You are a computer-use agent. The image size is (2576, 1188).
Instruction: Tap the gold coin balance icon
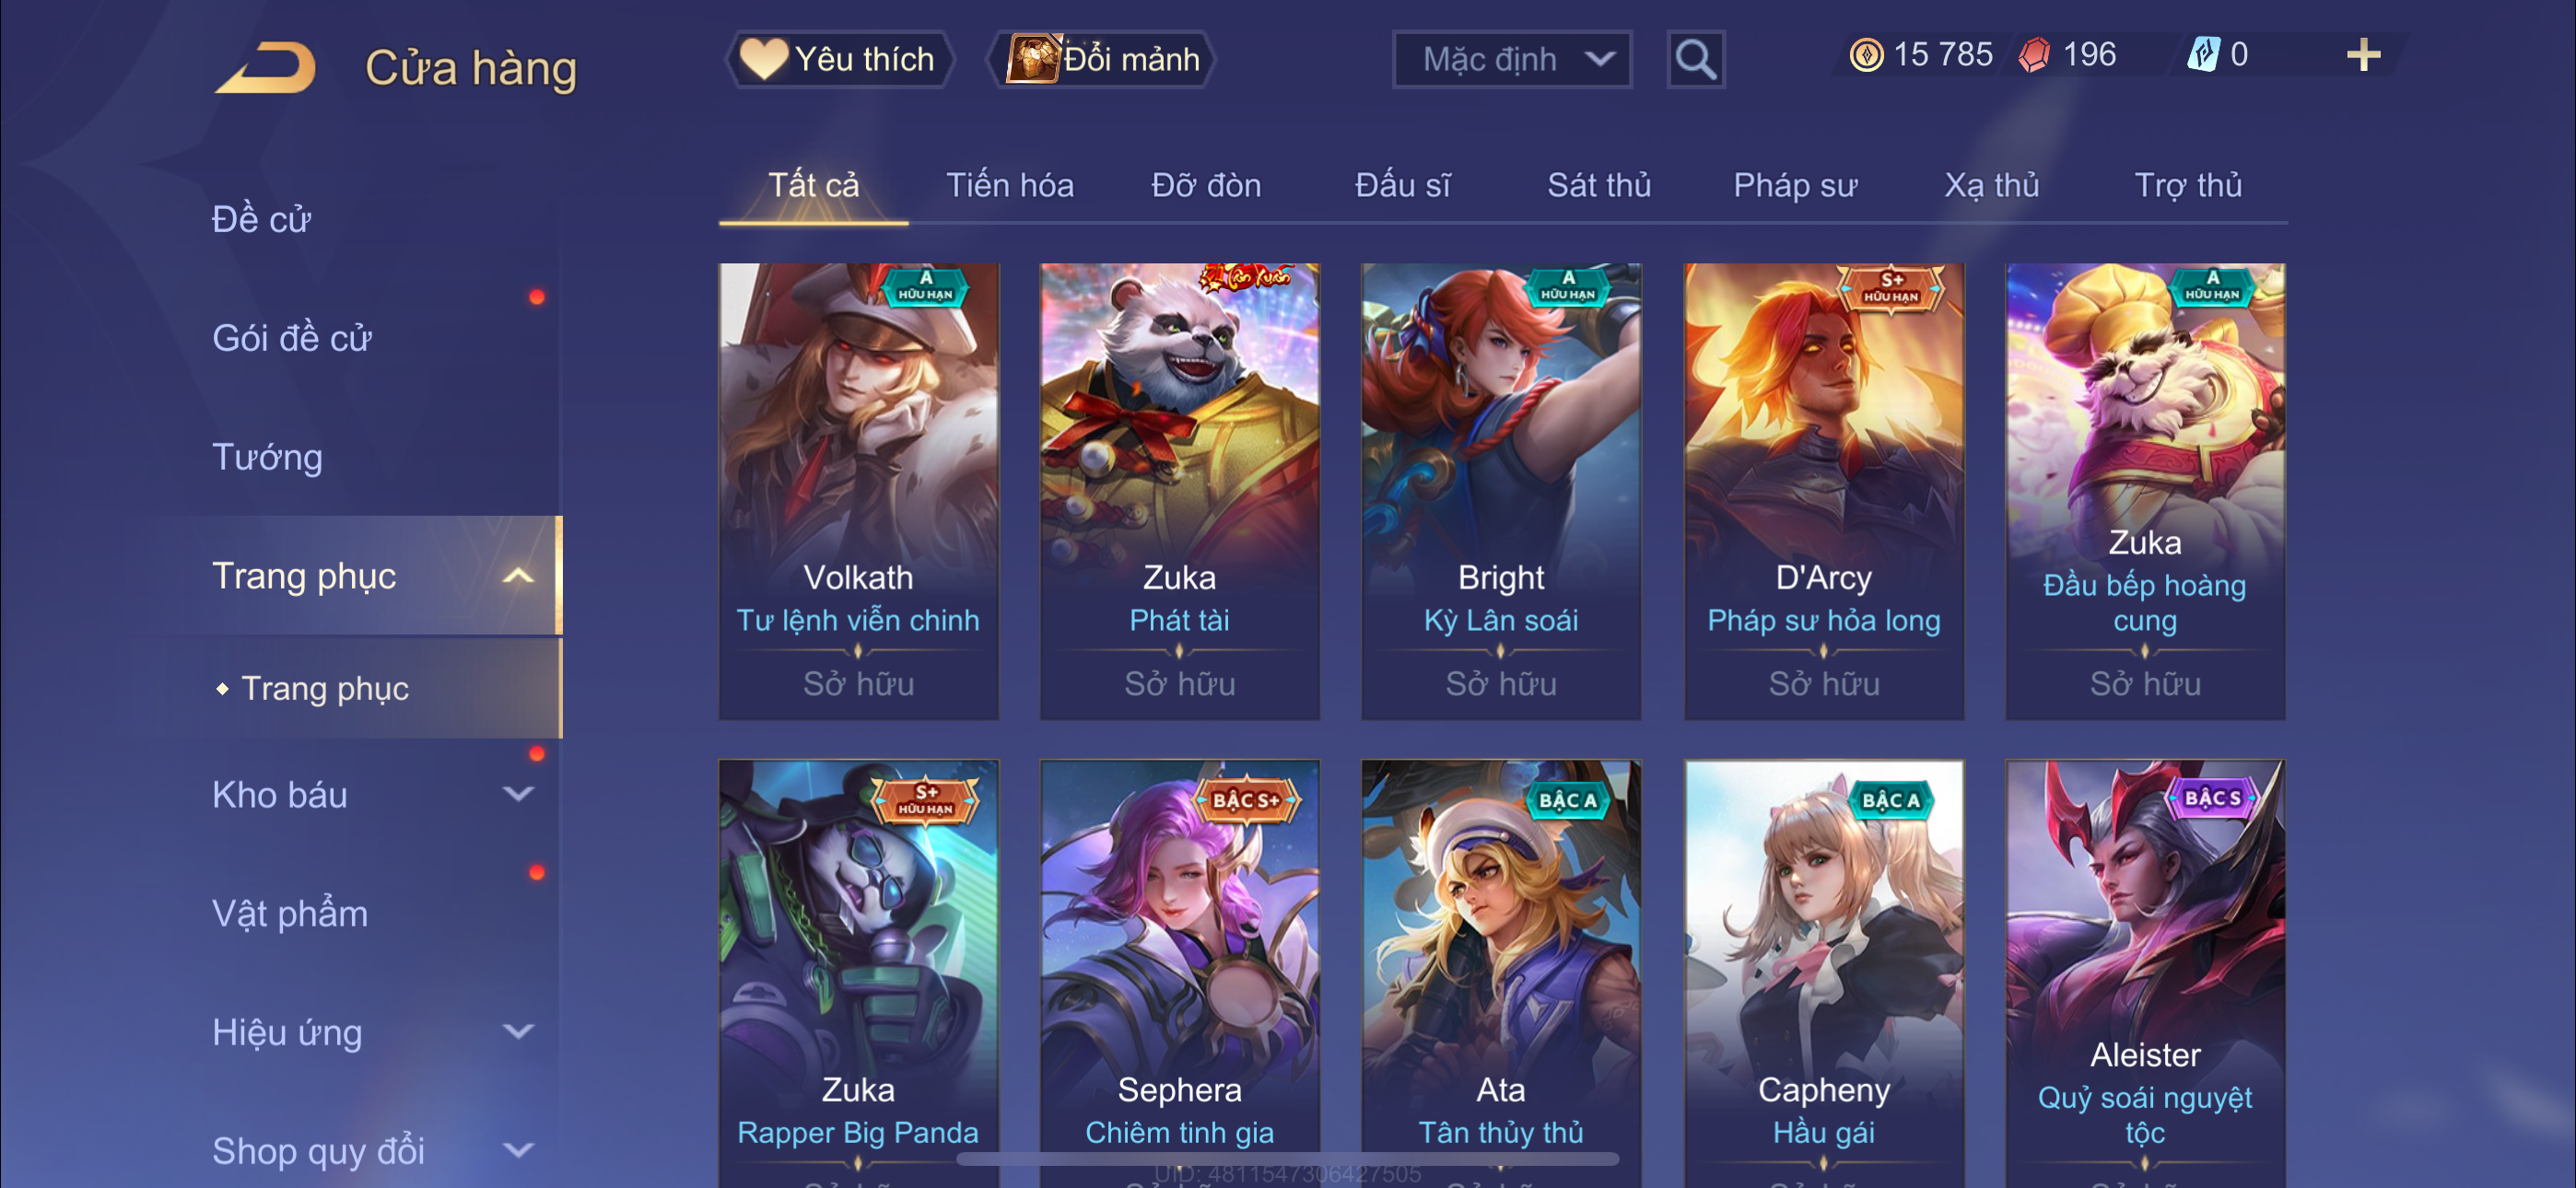point(1866,55)
